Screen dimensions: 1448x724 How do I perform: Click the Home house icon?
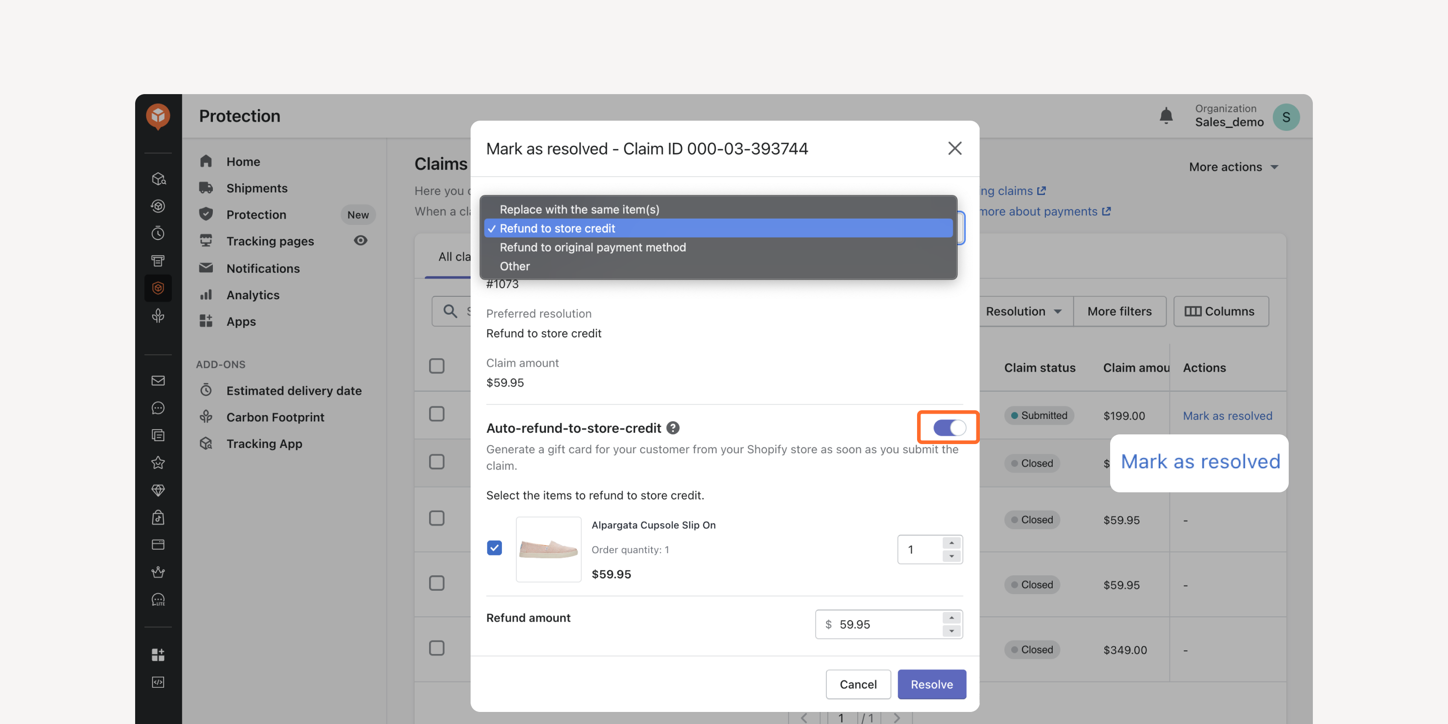tap(206, 161)
